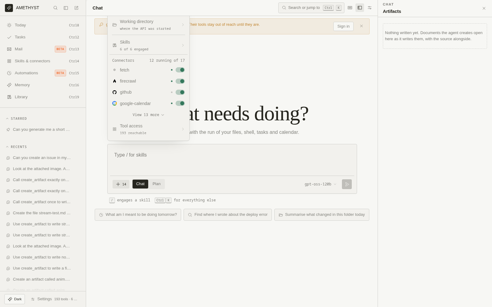Screen dimensions: 492x307
Task: Click the Tool access grid icon
Action: click(114, 129)
